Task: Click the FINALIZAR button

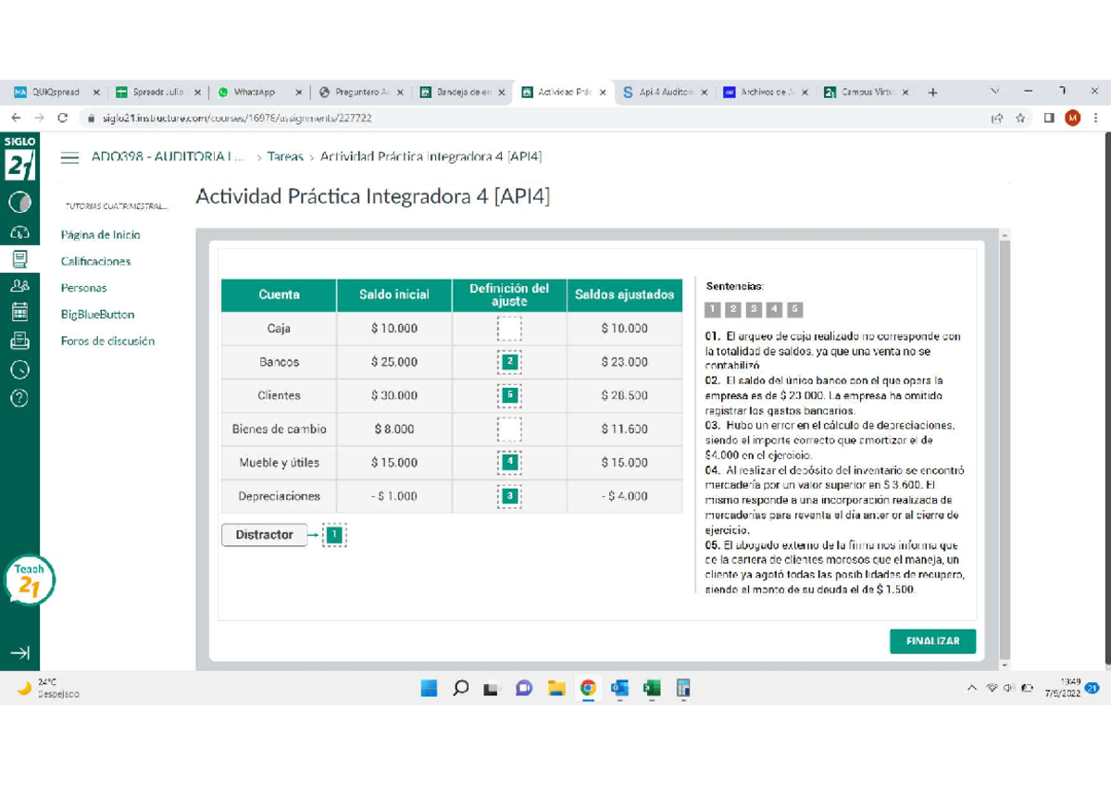Action: tap(932, 641)
